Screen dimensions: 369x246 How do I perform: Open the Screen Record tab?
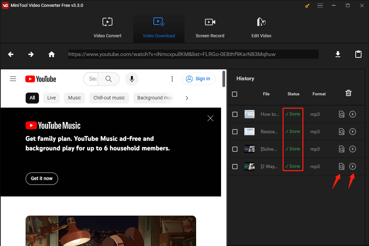pos(210,28)
